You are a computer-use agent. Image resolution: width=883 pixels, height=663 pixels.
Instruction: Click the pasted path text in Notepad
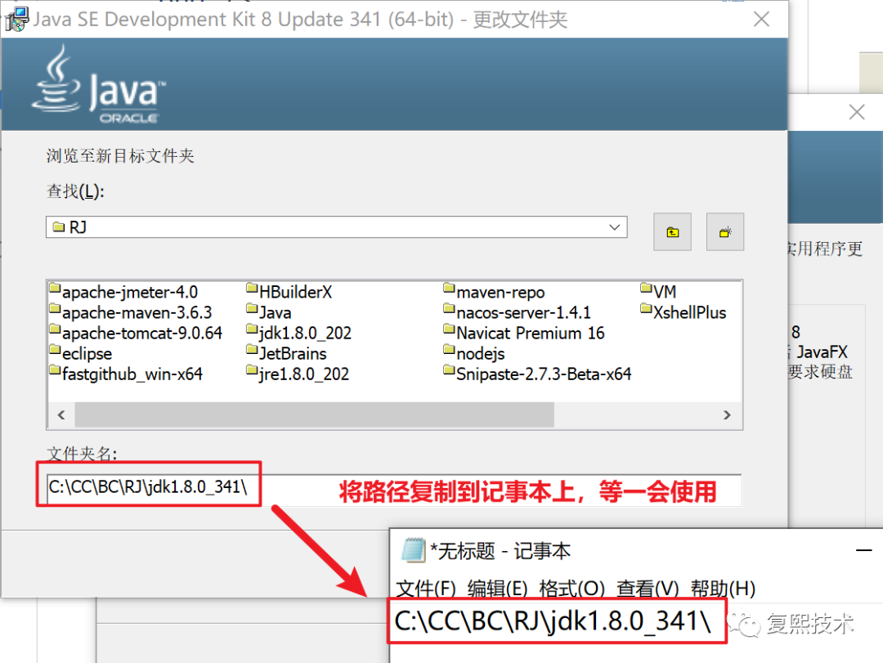(553, 621)
